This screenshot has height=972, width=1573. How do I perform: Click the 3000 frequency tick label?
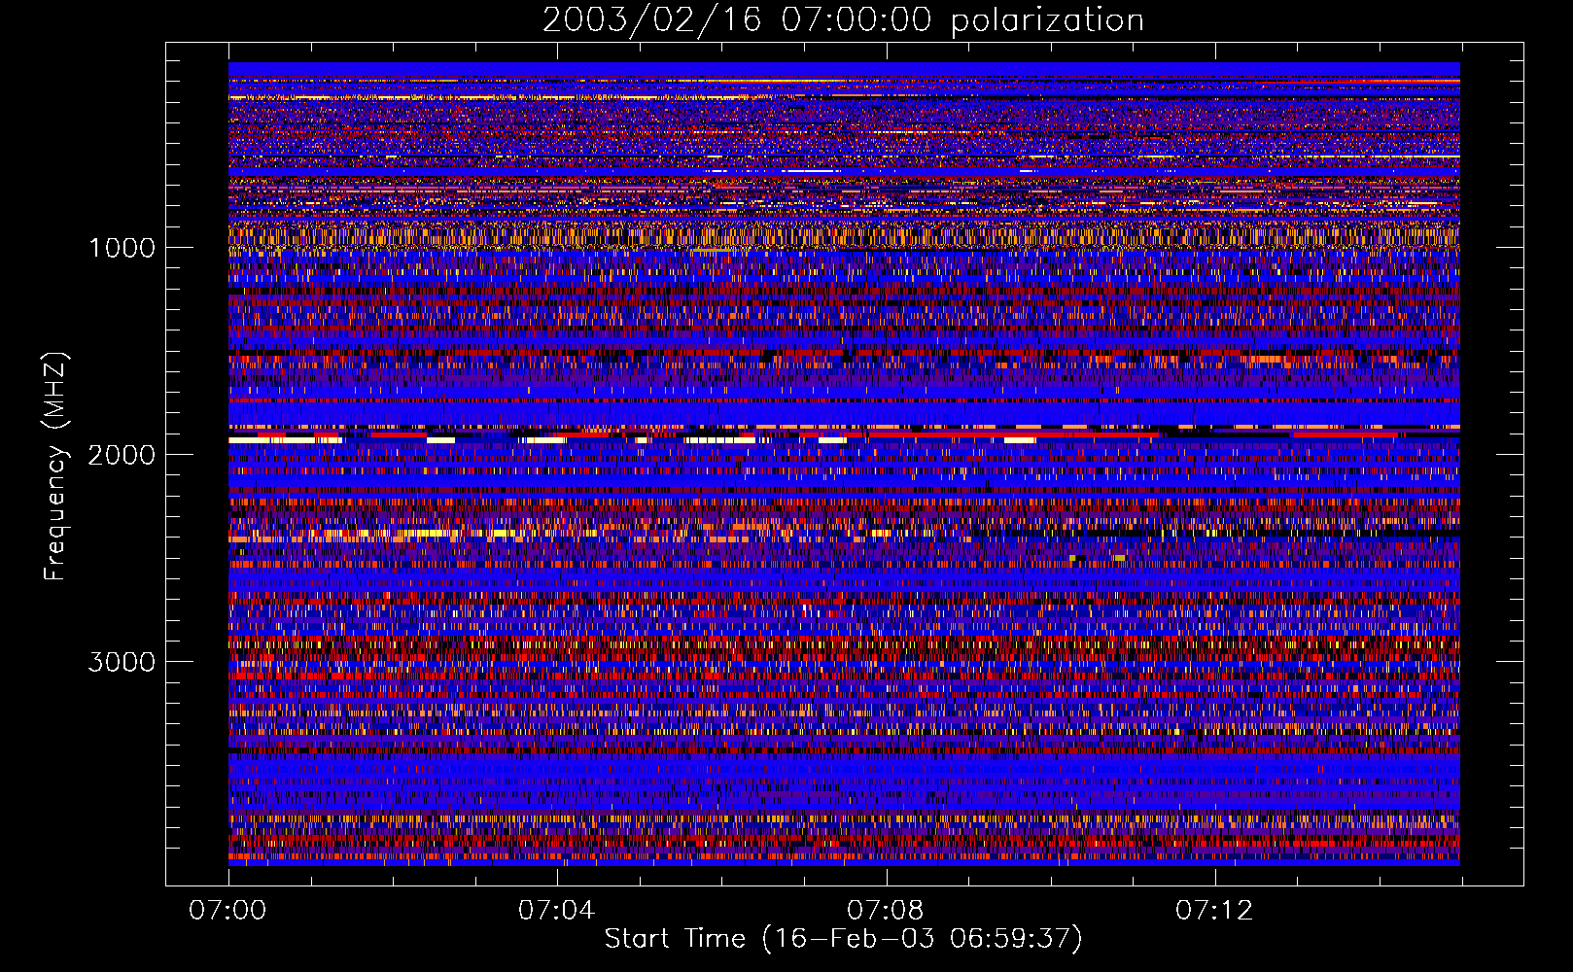pos(122,662)
